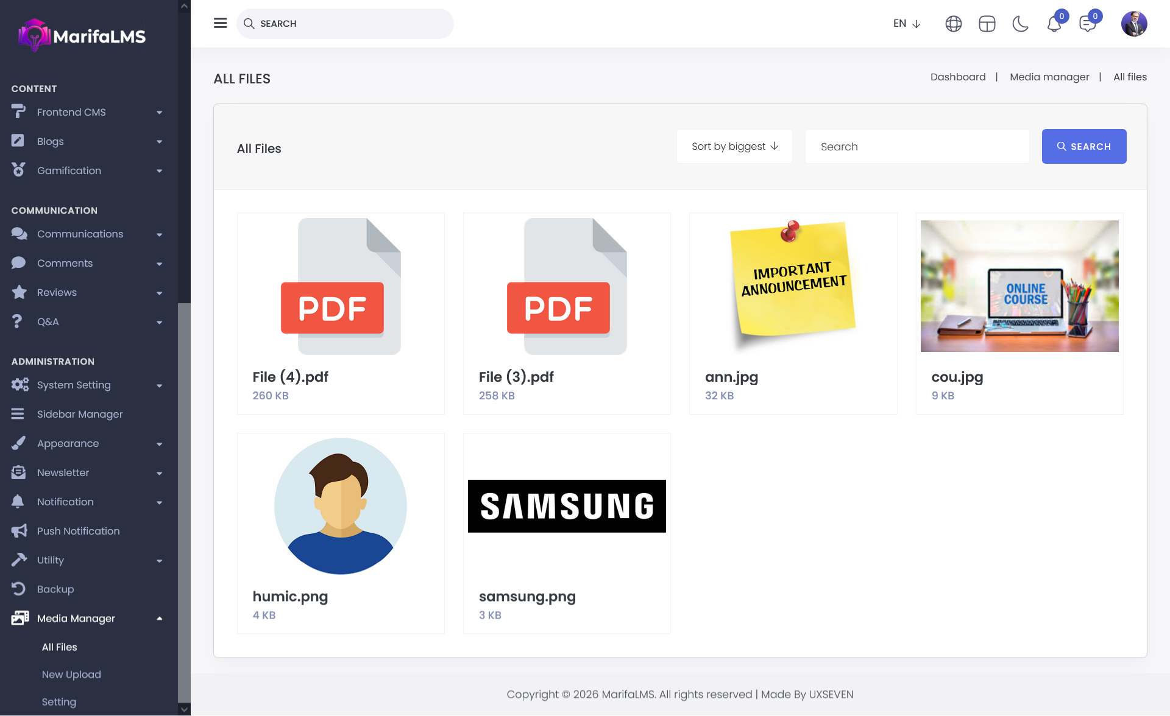Go to Dashboard breadcrumb link
This screenshot has width=1170, height=716.
957,77
